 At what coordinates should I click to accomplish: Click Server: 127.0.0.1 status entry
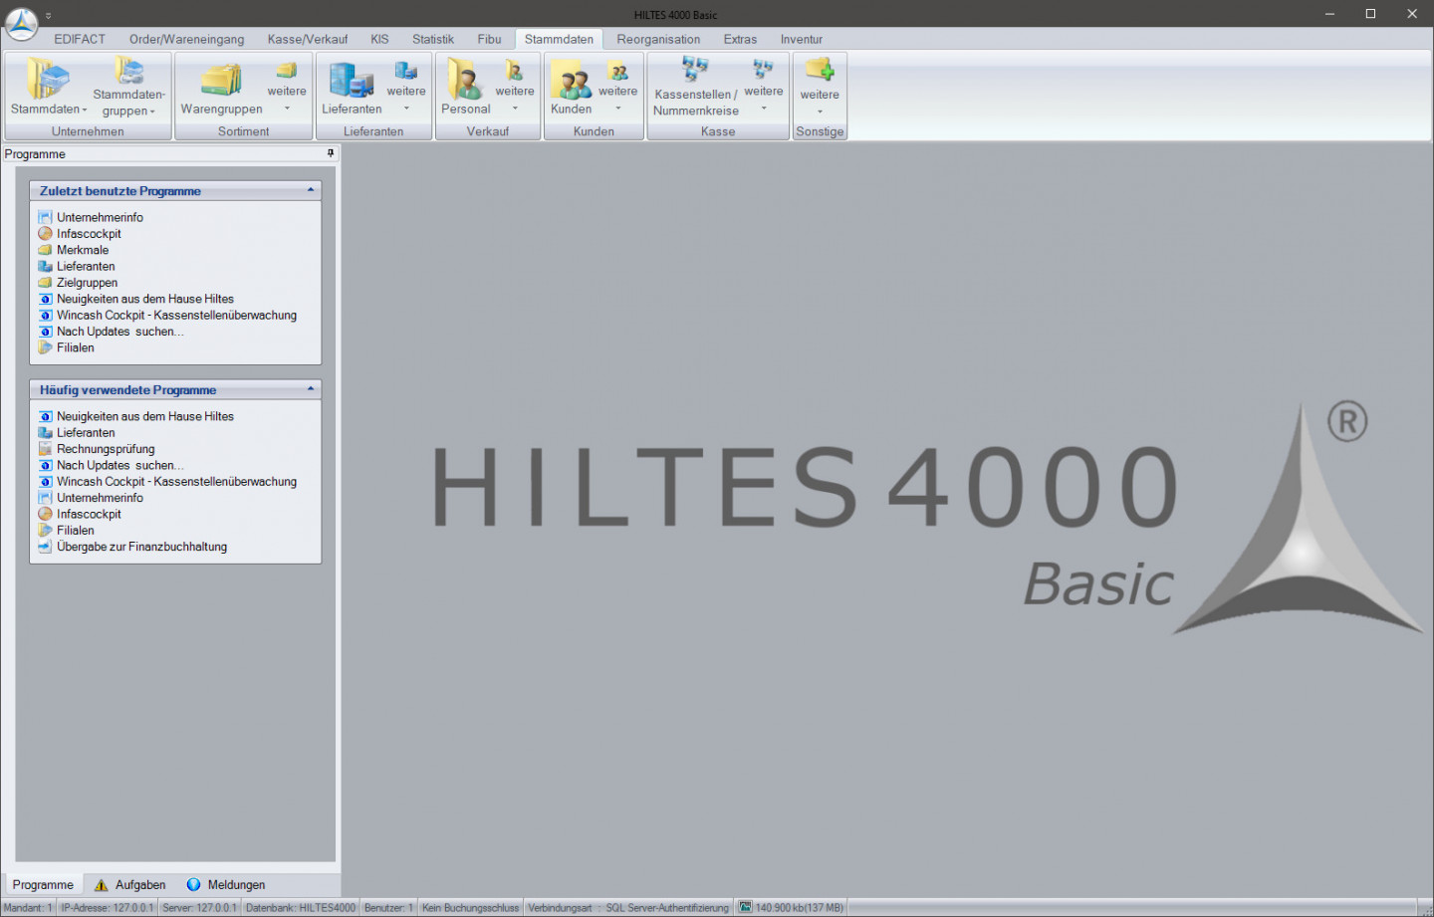199,907
